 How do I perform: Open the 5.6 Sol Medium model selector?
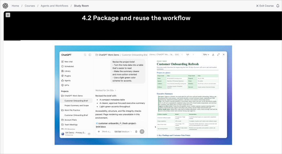[x=123, y=132]
